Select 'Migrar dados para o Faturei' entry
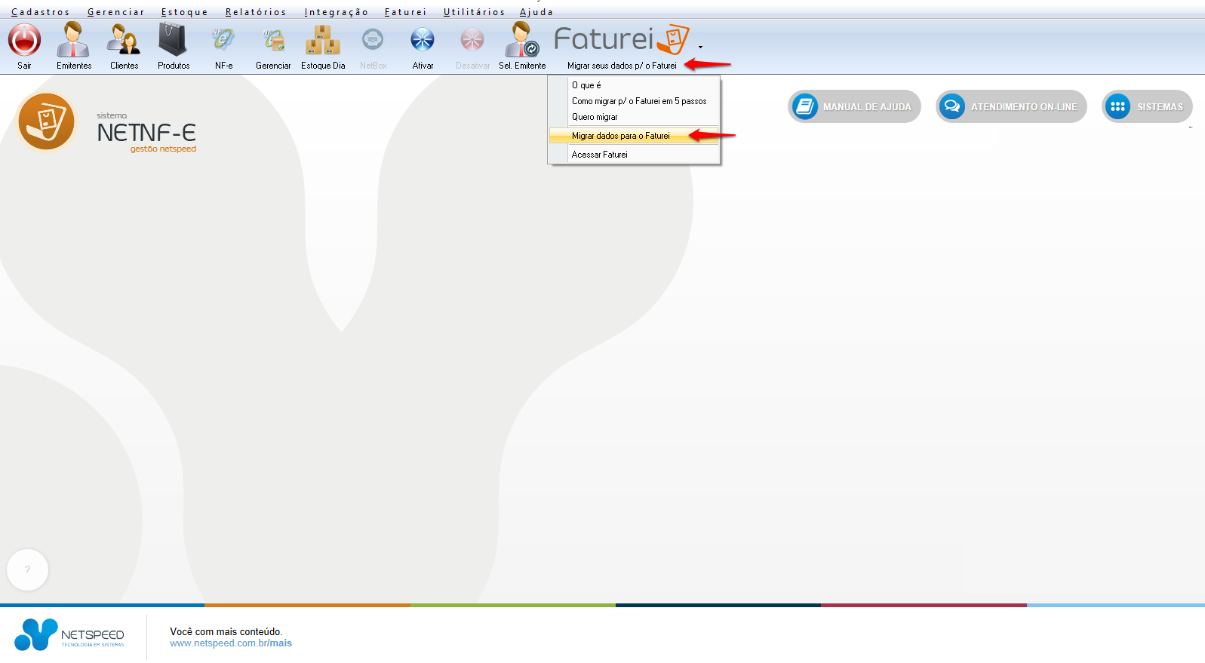The image size is (1205, 663). pyautogui.click(x=634, y=136)
